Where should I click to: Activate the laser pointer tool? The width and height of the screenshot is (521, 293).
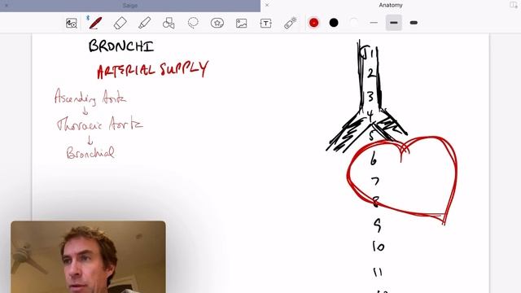pos(290,23)
